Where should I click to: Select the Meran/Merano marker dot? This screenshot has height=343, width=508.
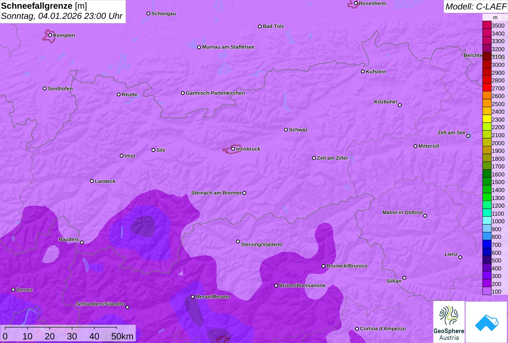coord(193,297)
